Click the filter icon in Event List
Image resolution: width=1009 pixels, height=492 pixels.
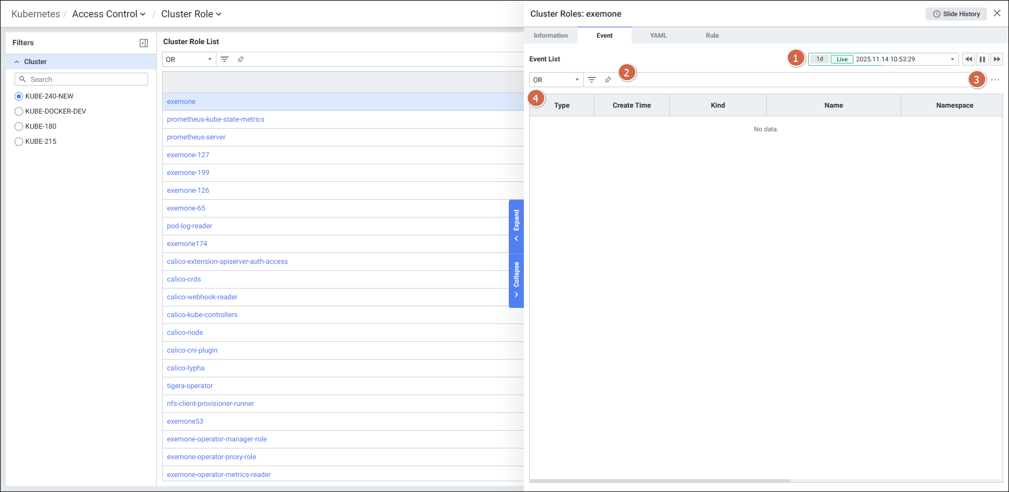592,80
